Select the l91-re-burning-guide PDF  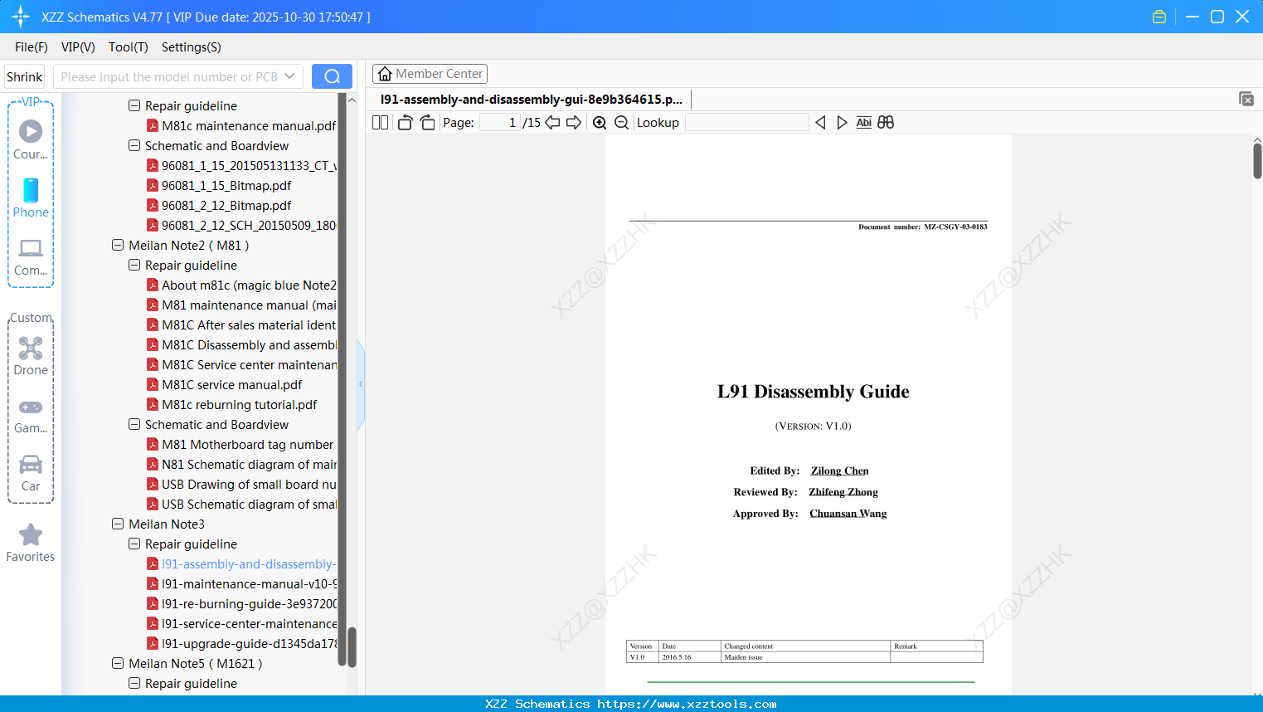pyautogui.click(x=245, y=603)
